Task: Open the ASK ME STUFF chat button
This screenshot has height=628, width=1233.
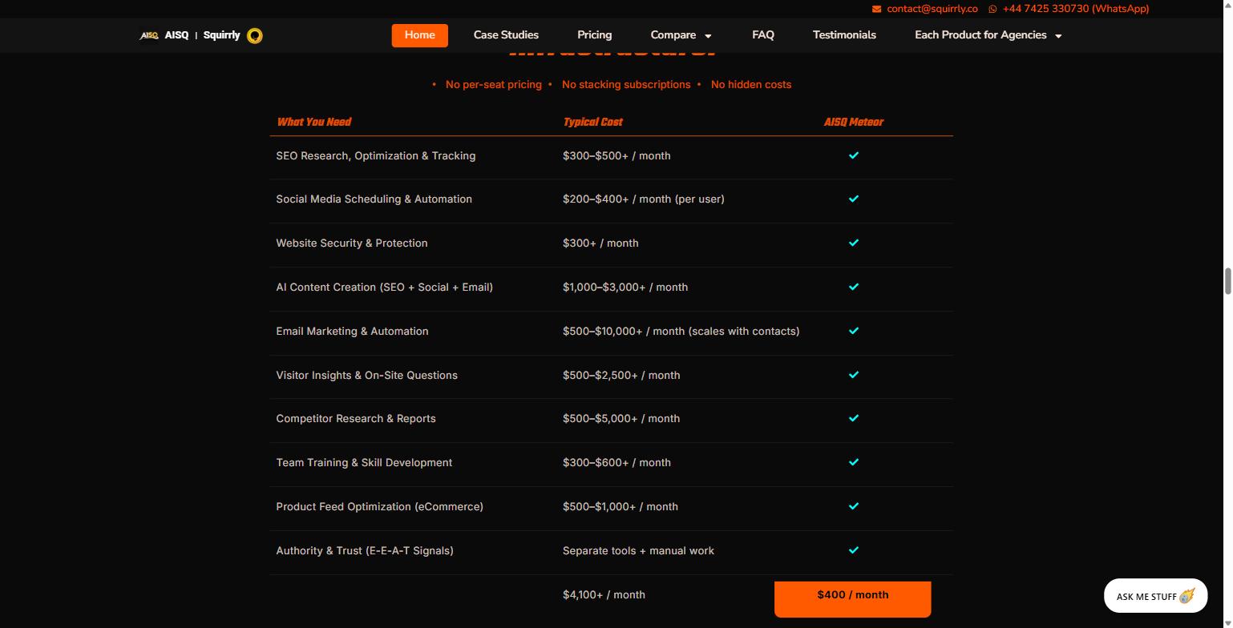Action: [x=1155, y=596]
